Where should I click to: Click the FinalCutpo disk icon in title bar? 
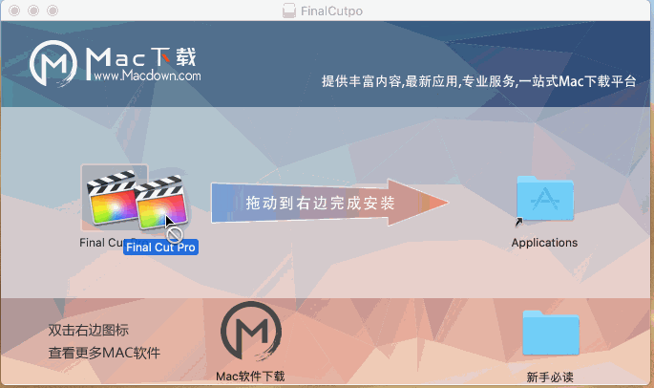click(x=289, y=11)
